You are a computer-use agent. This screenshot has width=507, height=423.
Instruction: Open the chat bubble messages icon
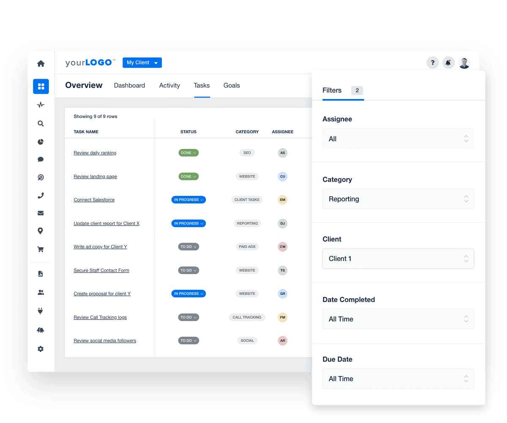point(41,159)
